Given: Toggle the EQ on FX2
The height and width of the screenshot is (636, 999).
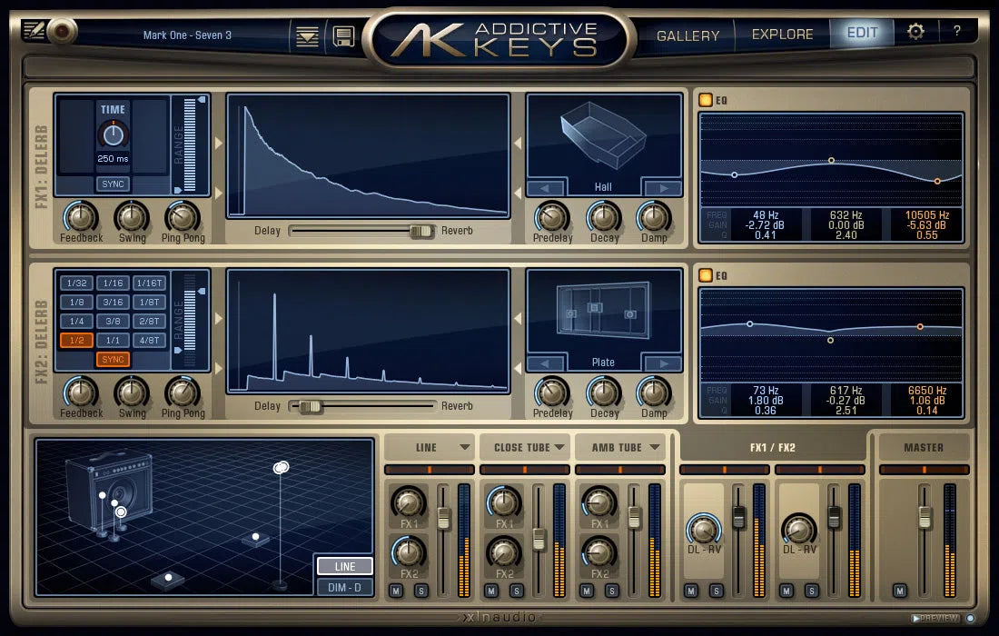Looking at the screenshot, I should [x=706, y=274].
